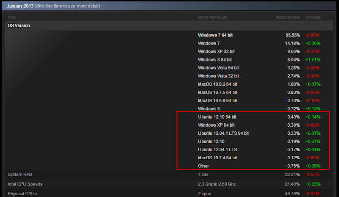Click the -0.57% System RAM change
The image size is (339, 197).
[312, 175]
